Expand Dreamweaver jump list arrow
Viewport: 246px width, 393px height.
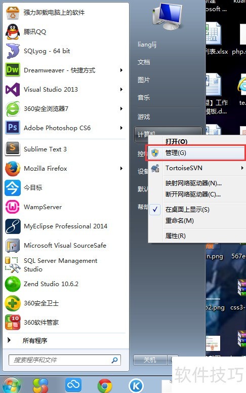(121, 70)
